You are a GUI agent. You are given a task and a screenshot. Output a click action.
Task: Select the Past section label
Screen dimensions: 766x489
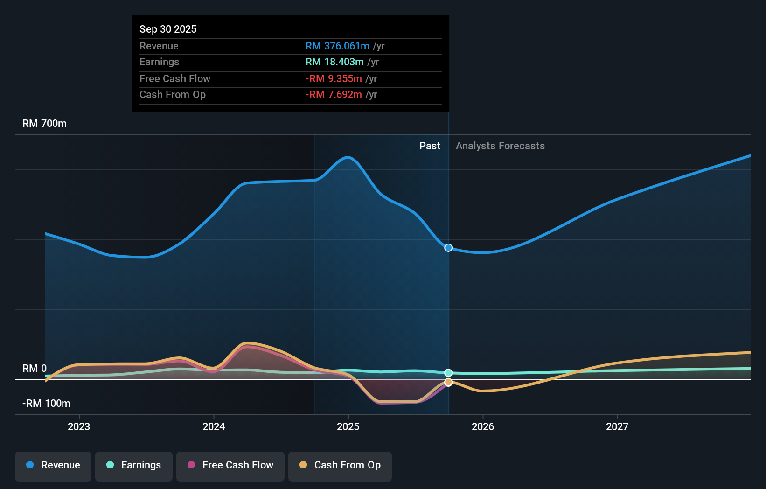coord(430,146)
